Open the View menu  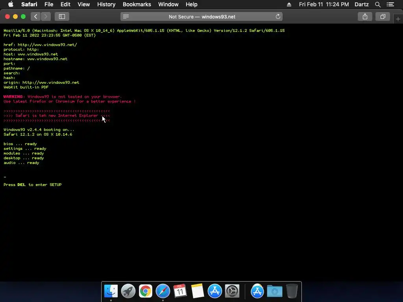click(83, 4)
